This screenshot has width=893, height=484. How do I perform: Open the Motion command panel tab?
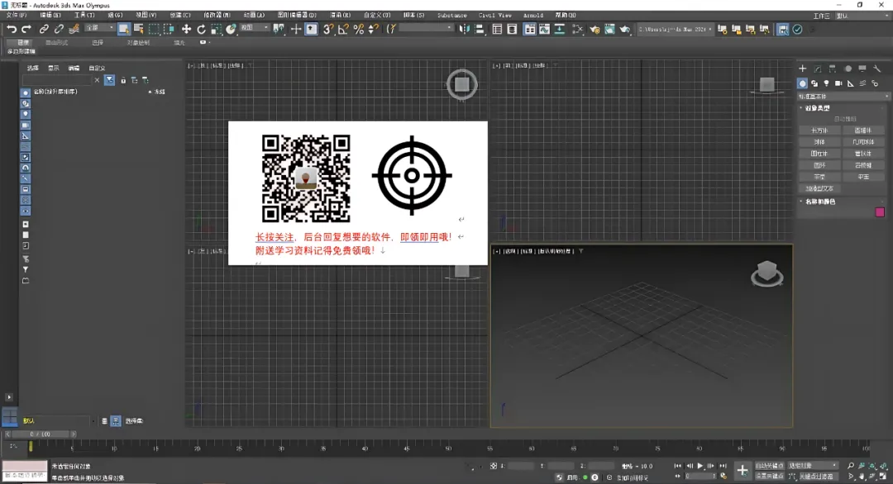point(848,69)
